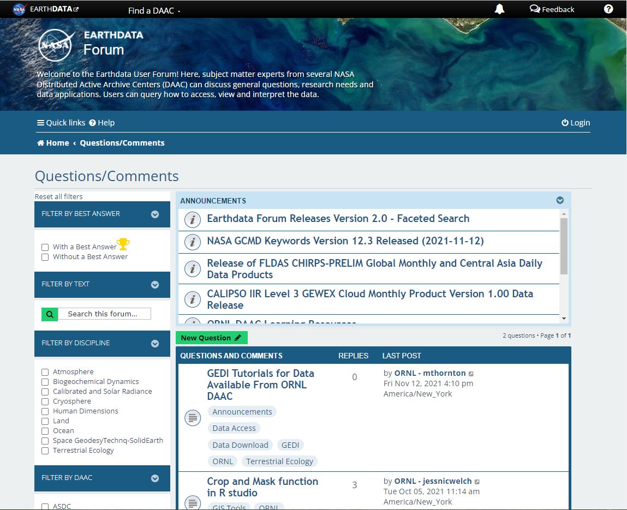Click the green search magnifier button

click(x=50, y=314)
